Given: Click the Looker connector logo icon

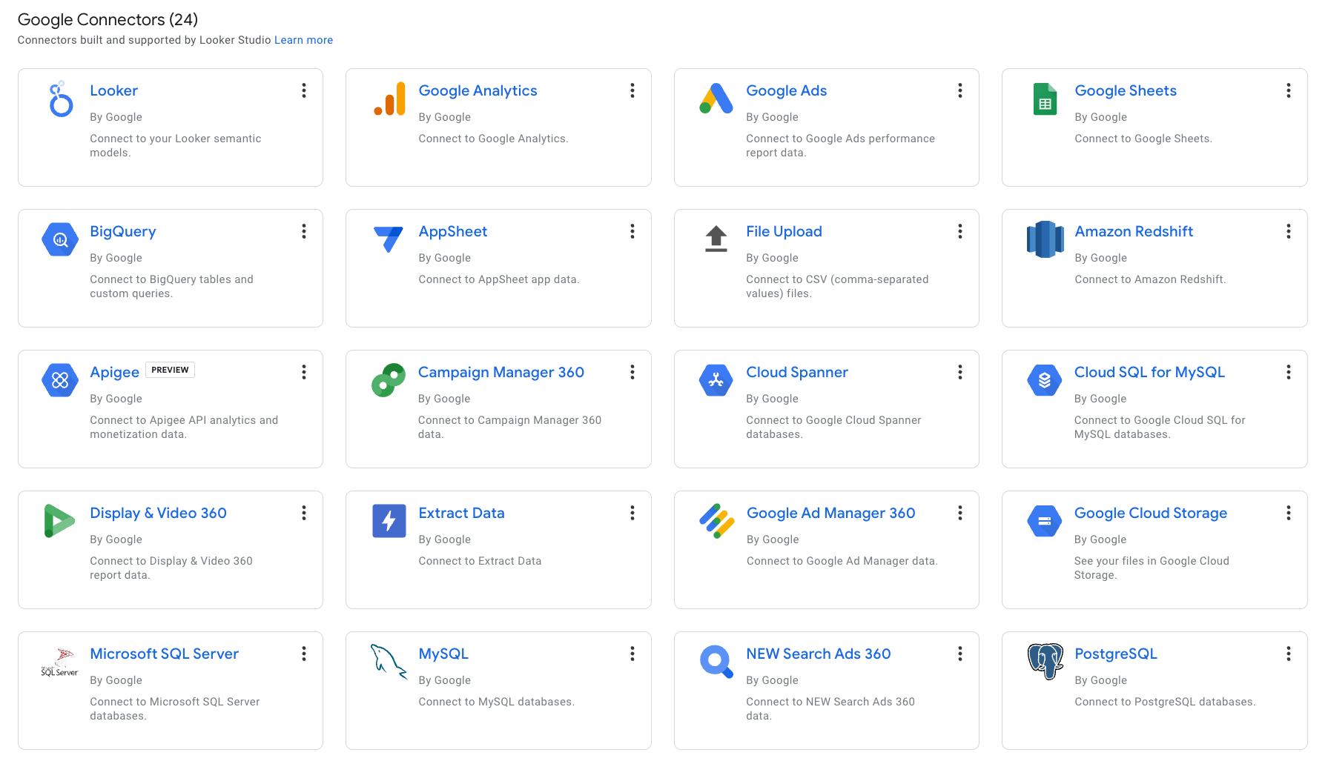Looking at the screenshot, I should 61,99.
